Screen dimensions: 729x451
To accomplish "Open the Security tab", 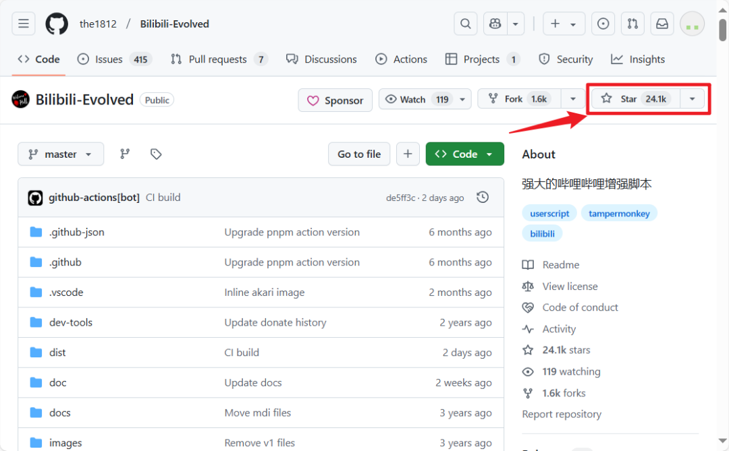I will (x=566, y=59).
